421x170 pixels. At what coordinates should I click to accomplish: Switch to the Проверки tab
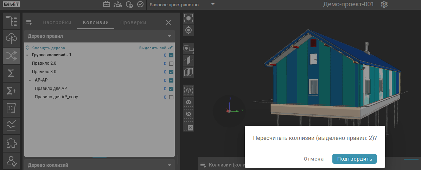click(133, 22)
